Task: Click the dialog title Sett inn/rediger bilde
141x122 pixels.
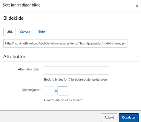Action: (22, 5)
